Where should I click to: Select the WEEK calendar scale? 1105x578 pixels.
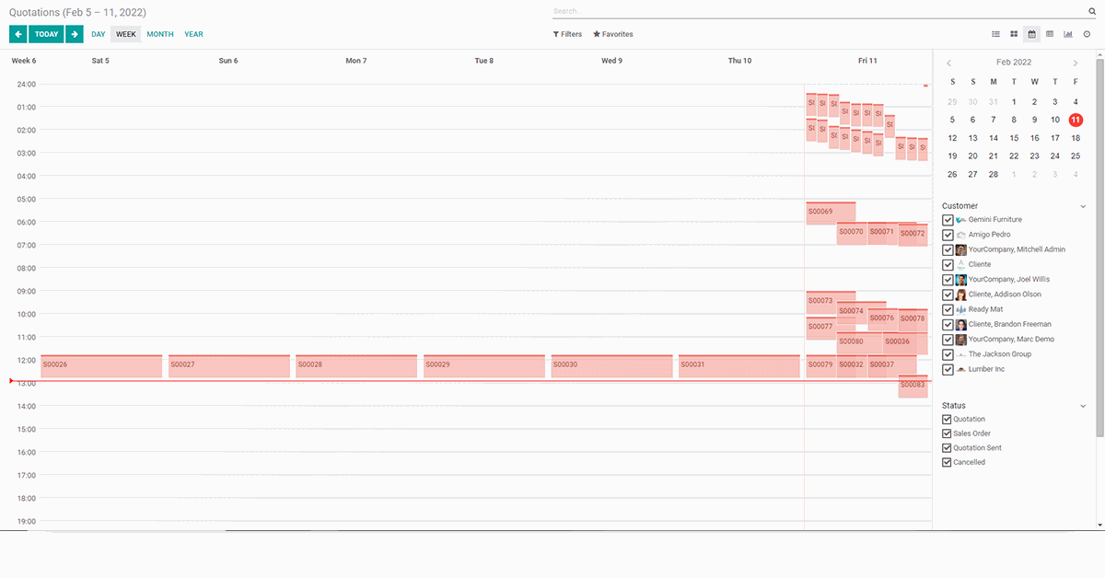pos(126,34)
